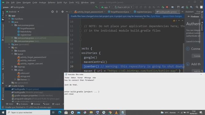Open the Favorites side tool button
205x115 pixels.
click(3, 79)
